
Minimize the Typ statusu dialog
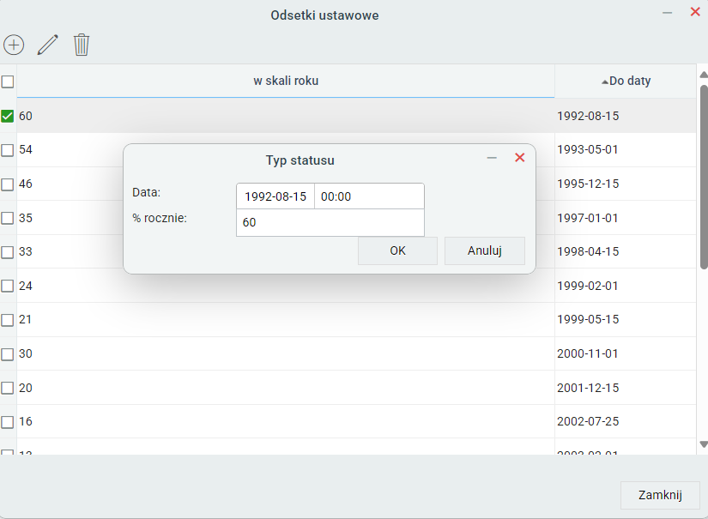point(492,158)
